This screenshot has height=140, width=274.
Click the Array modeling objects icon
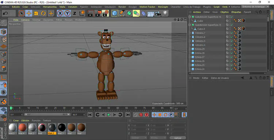[136, 13]
